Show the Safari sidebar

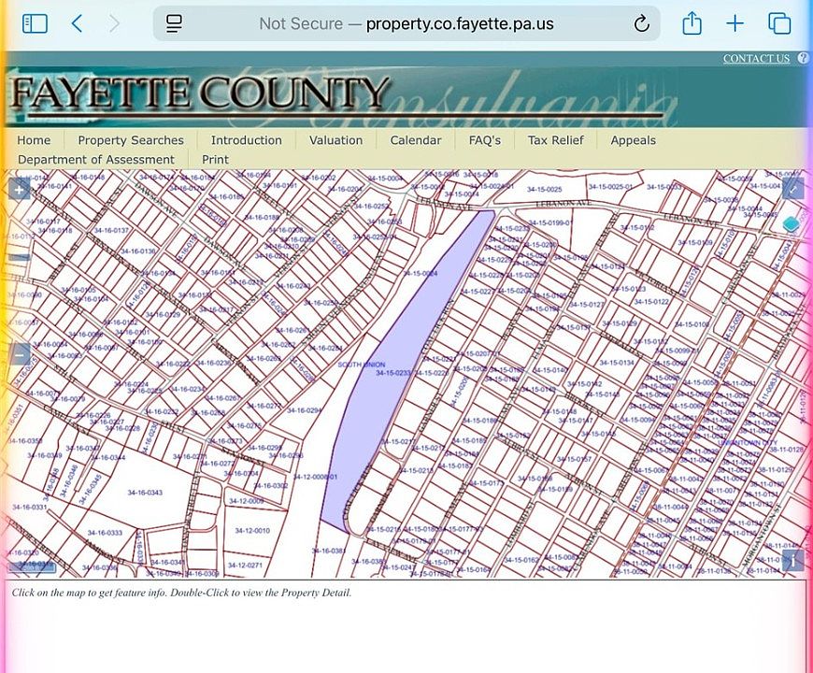pyautogui.click(x=35, y=24)
